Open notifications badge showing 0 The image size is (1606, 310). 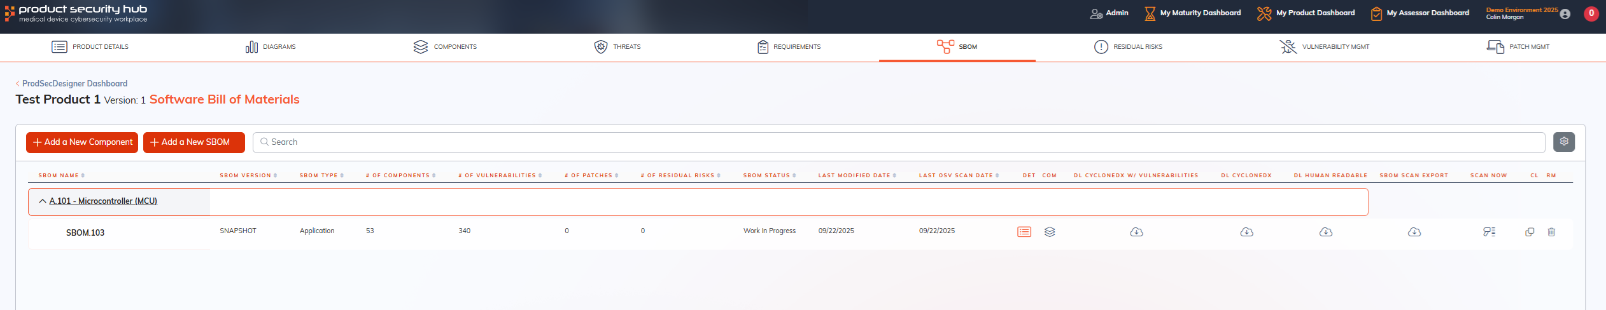[1591, 13]
